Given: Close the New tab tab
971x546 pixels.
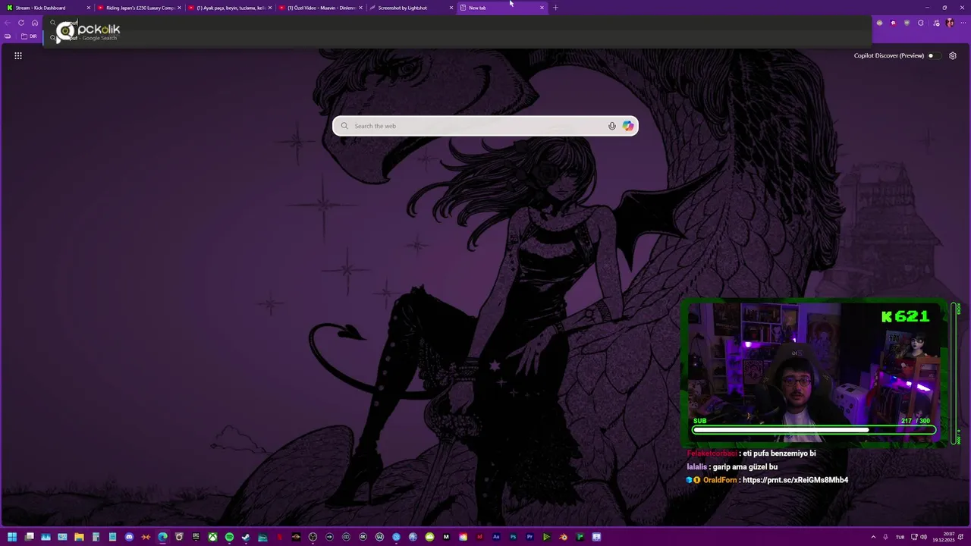Looking at the screenshot, I should 542,8.
